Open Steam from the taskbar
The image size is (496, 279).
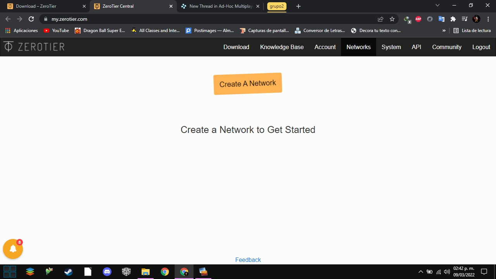tap(68, 272)
